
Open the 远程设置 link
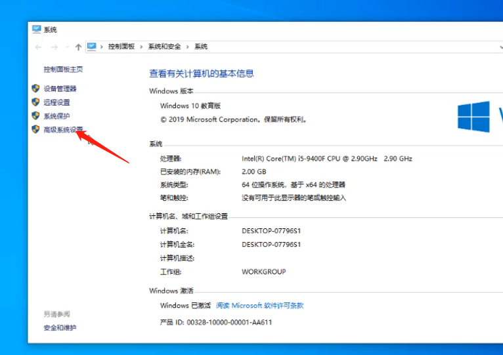56,102
